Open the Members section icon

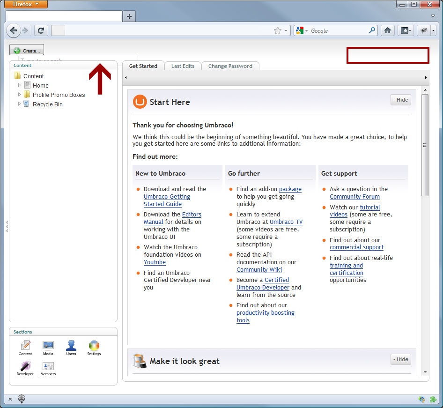pyautogui.click(x=48, y=366)
